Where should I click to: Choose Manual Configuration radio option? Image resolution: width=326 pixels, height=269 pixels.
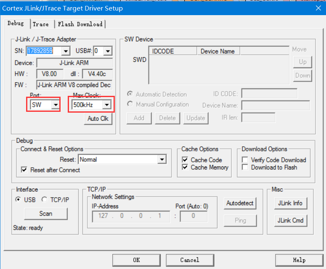(x=130, y=104)
